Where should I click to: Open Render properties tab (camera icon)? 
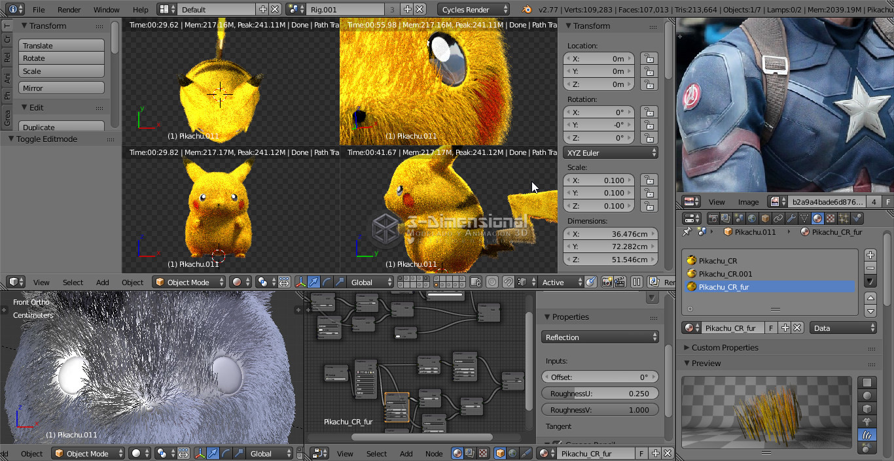713,218
